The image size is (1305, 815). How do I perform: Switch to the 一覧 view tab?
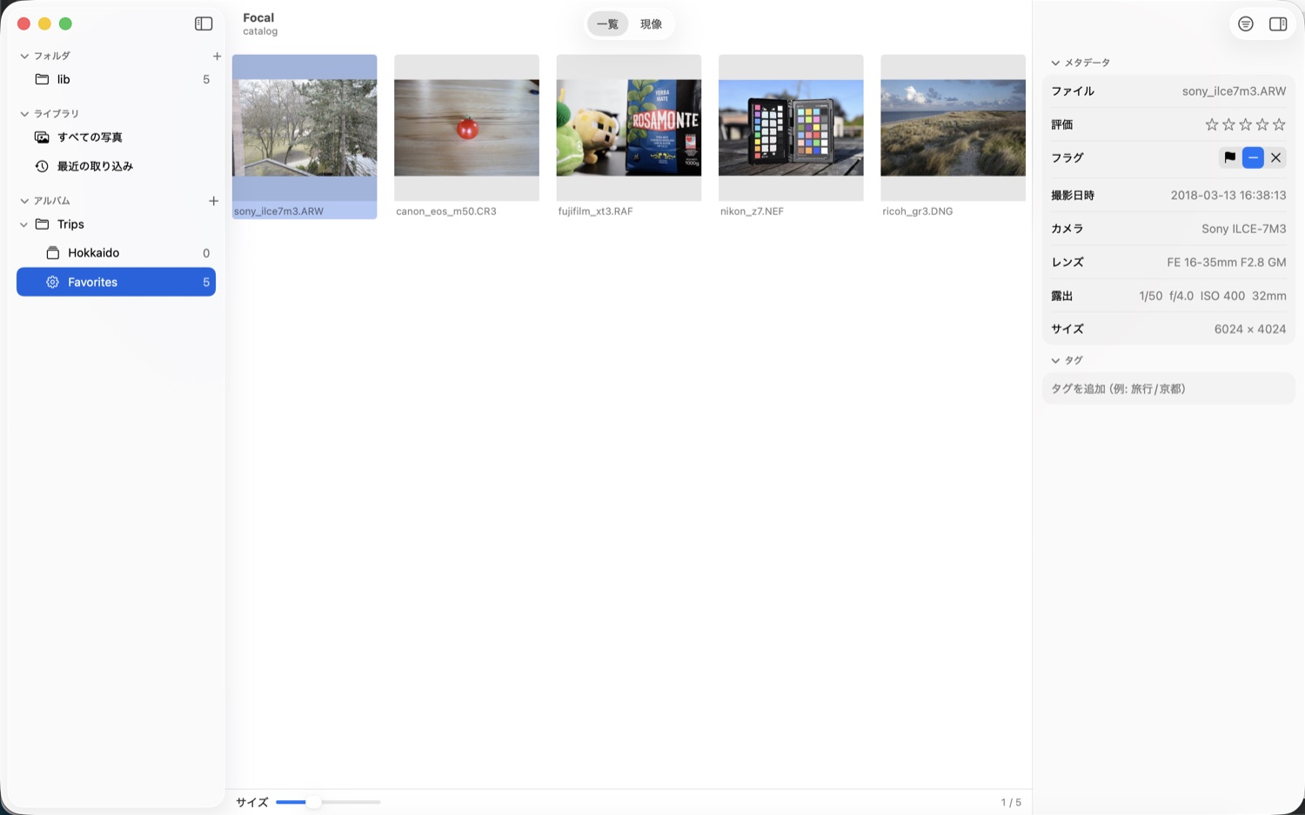(607, 24)
